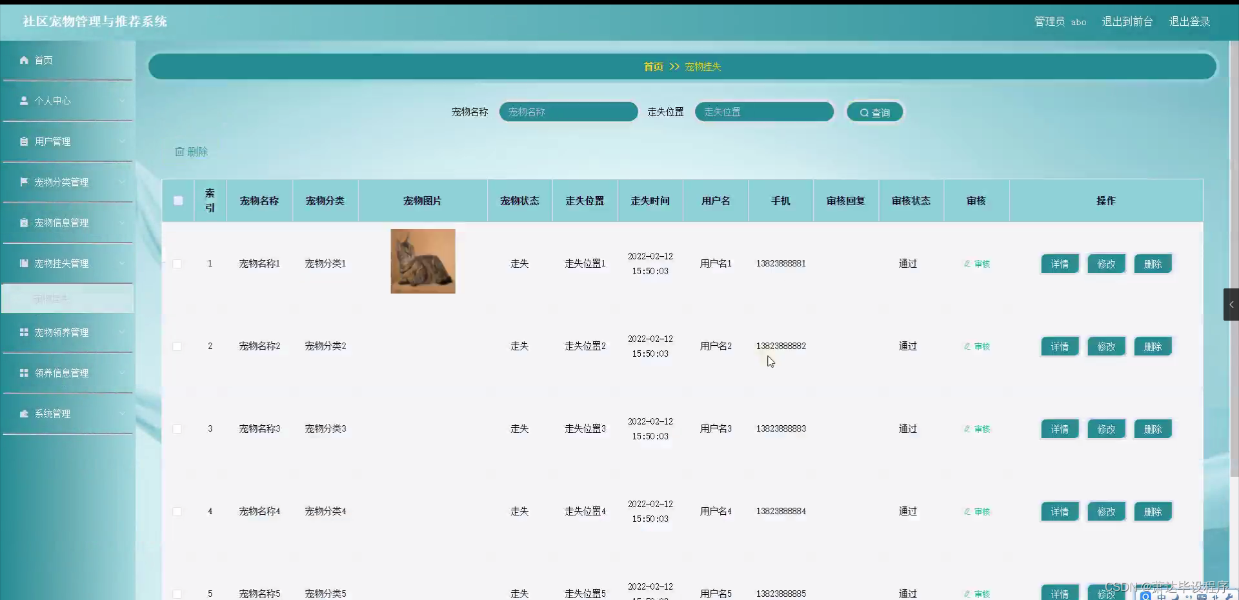1239x600 pixels.
Task: Click the 首页 breadcrumb link
Action: pyautogui.click(x=653, y=66)
